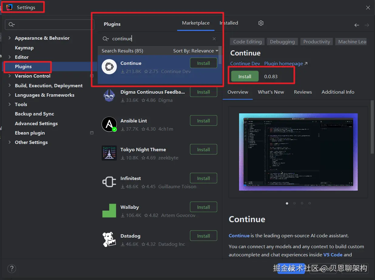The height and width of the screenshot is (280, 375).
Task: Click the Continue plugin screenshot thumbnail
Action: tap(298, 152)
